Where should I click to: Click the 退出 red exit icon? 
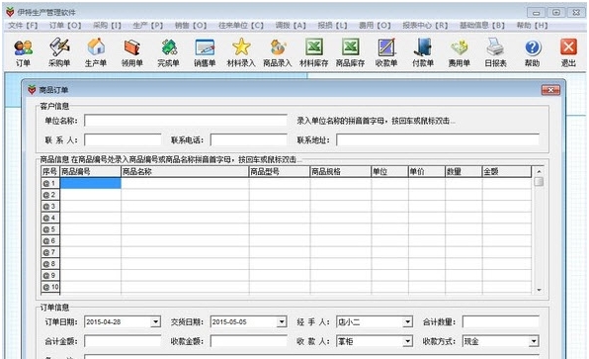[x=568, y=52]
